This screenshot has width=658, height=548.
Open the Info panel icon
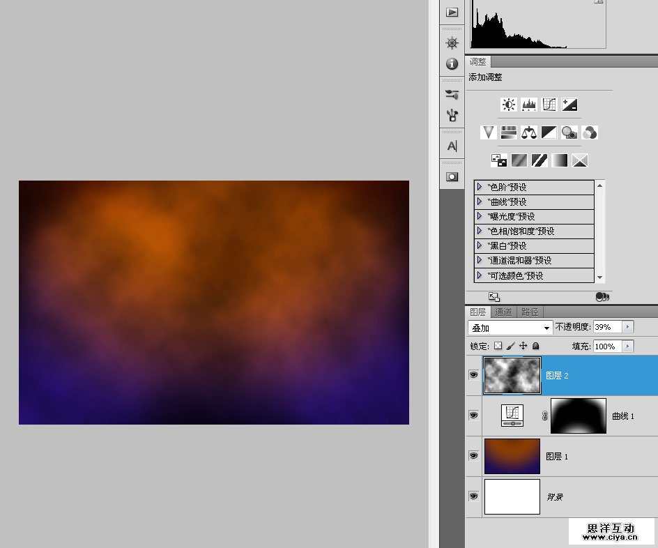point(452,64)
